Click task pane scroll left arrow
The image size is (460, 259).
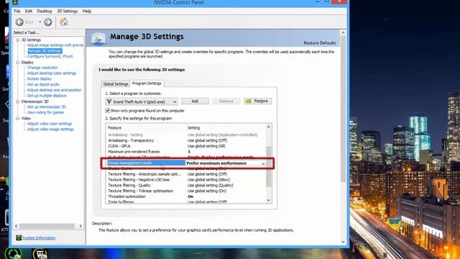(x=17, y=226)
